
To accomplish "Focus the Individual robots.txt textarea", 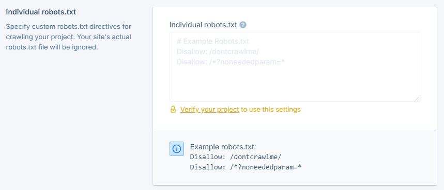I will [x=295, y=67].
